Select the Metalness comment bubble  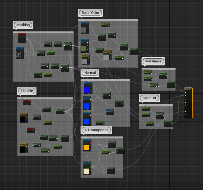pyautogui.click(x=153, y=61)
